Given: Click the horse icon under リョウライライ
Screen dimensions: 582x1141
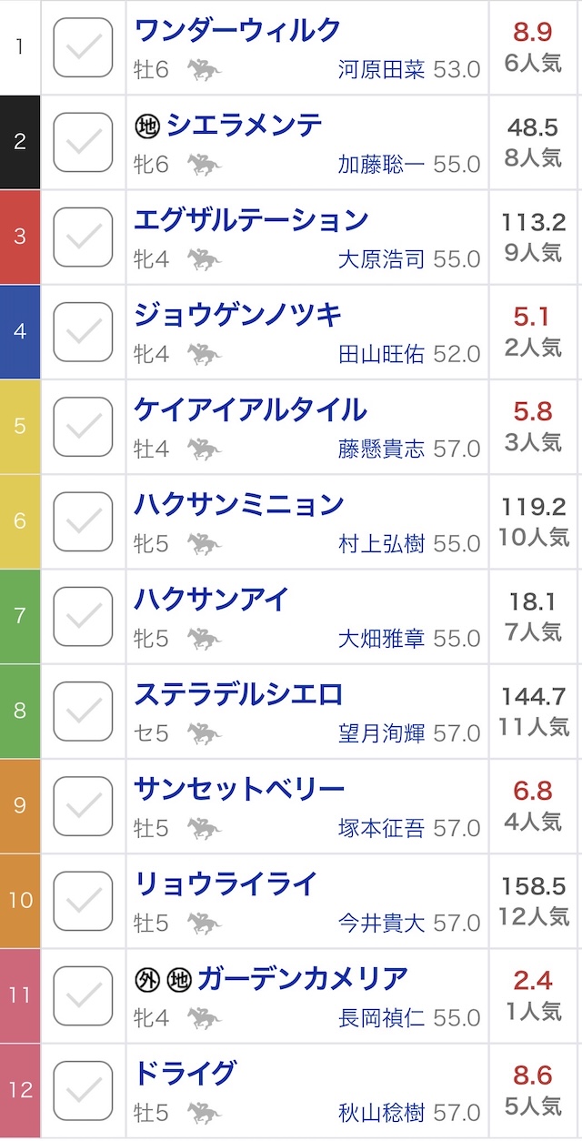Looking at the screenshot, I should click(x=205, y=923).
